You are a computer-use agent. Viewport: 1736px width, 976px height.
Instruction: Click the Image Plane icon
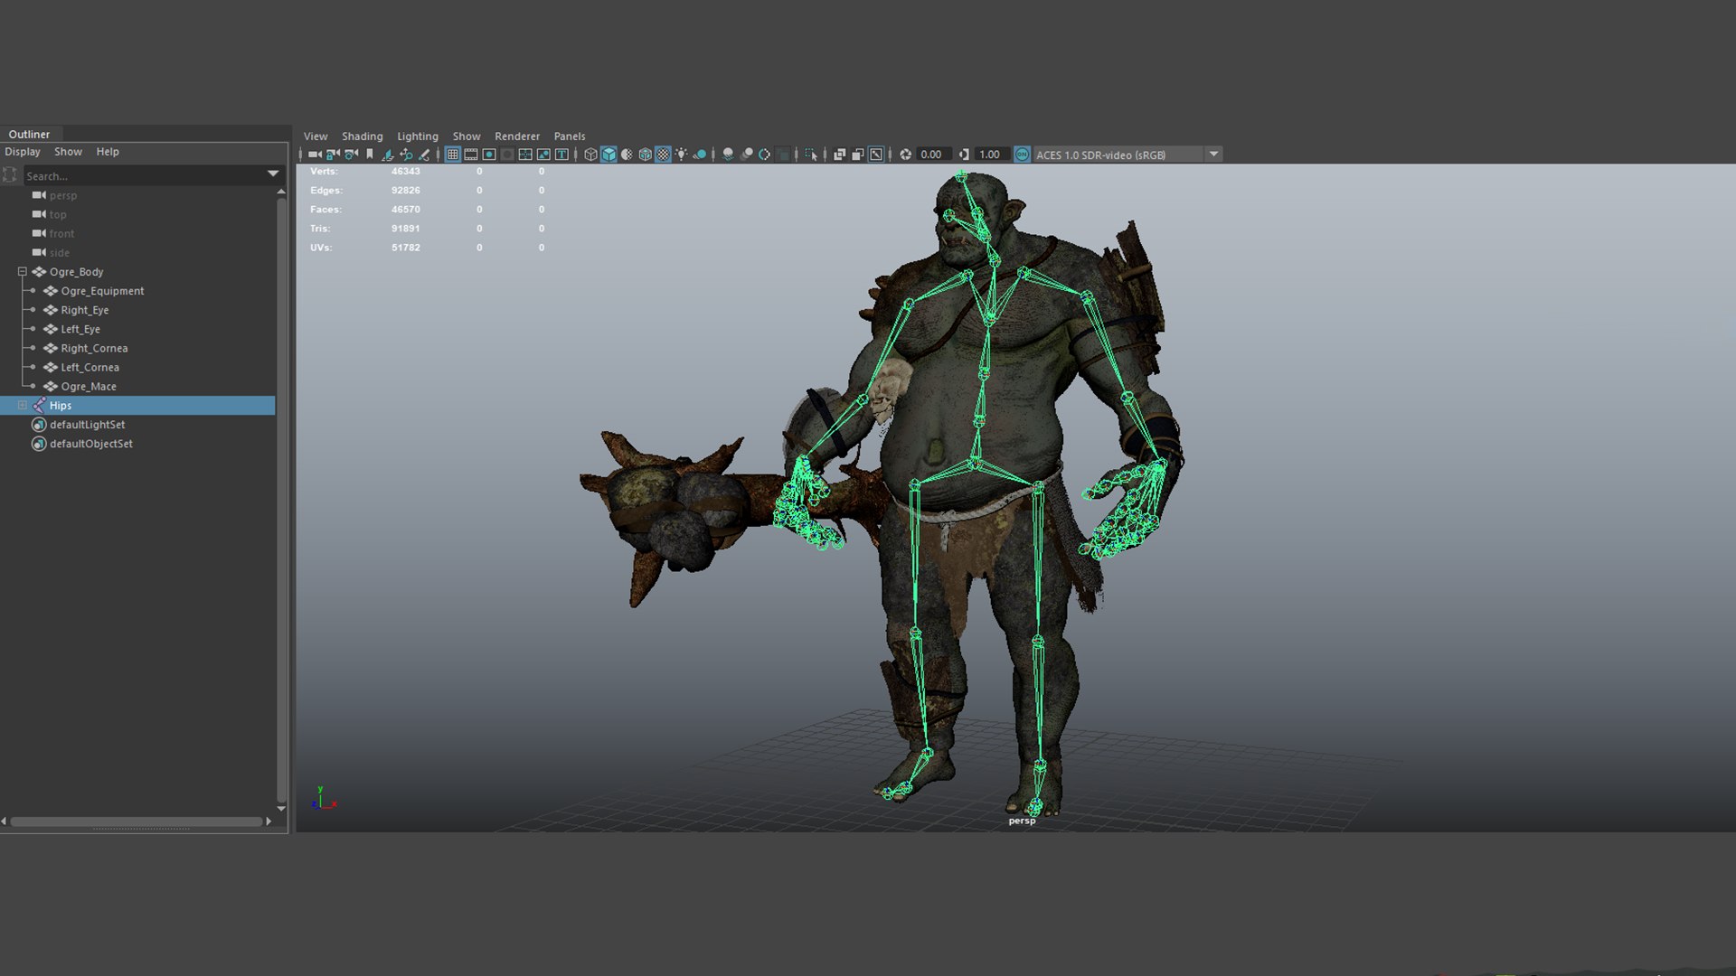coord(388,155)
